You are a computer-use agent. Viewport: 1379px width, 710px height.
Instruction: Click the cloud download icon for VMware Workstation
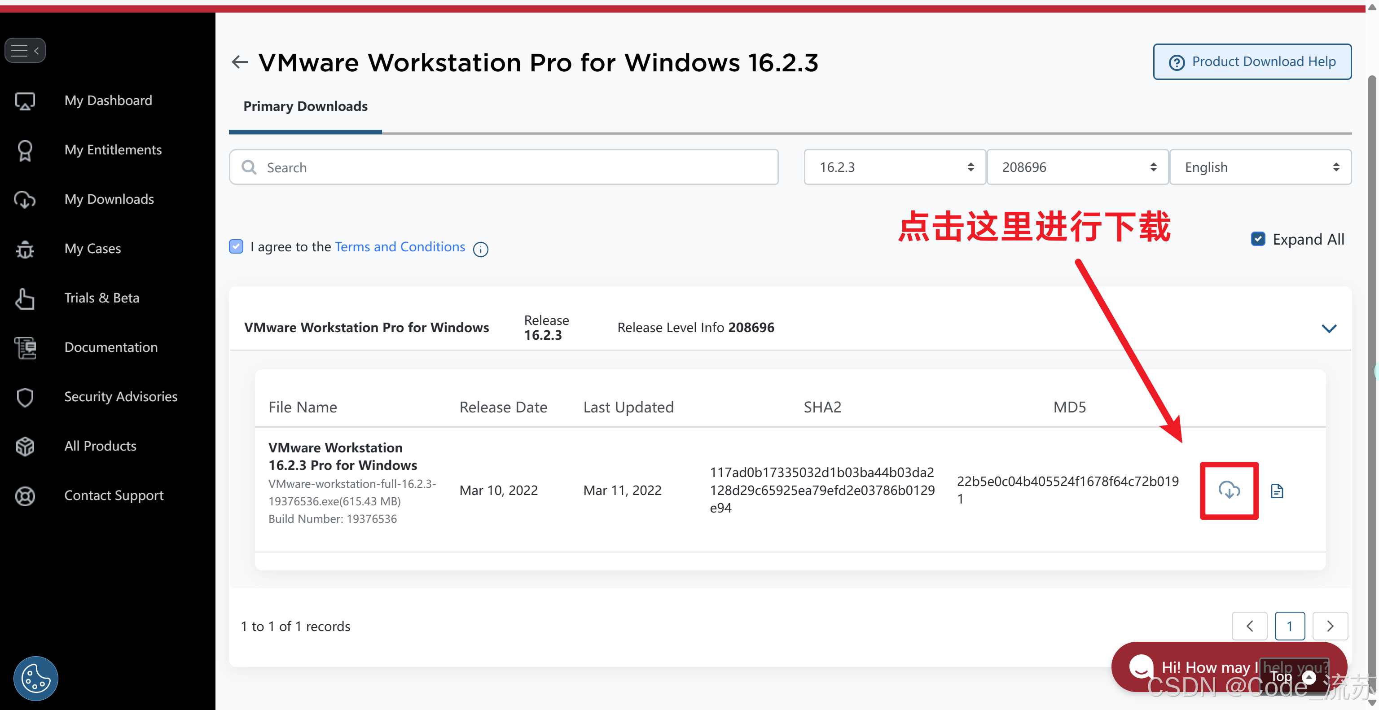(1229, 490)
